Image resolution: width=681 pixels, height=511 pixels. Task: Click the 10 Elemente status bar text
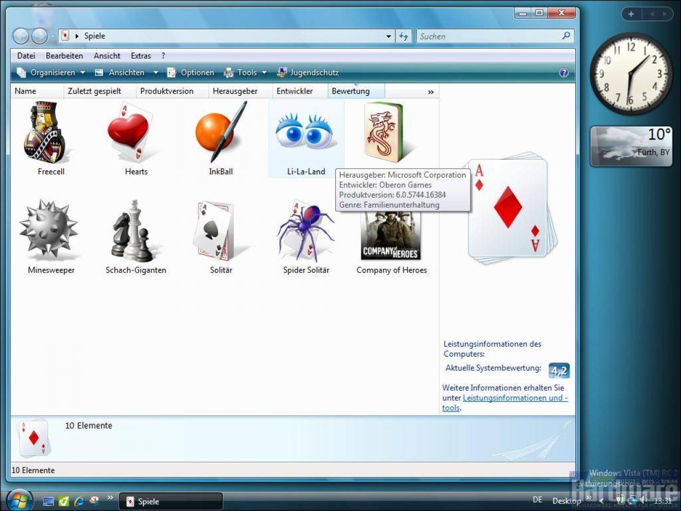click(33, 470)
